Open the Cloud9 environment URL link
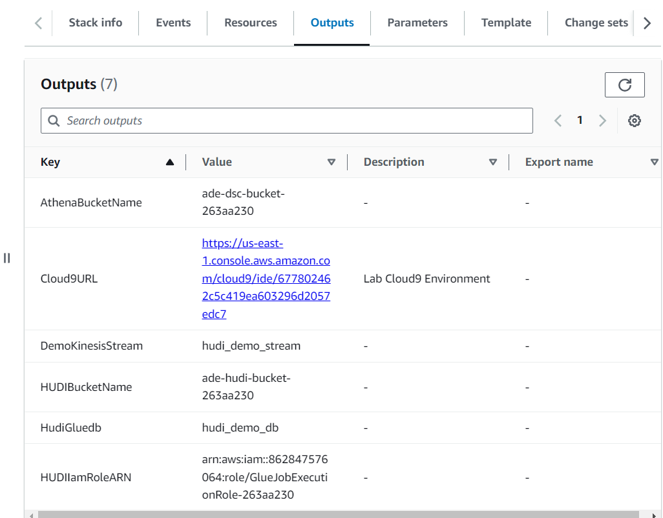663x518 pixels. pyautogui.click(x=266, y=278)
